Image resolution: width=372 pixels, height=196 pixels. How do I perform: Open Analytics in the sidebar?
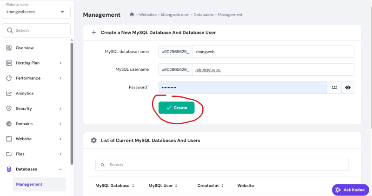[25, 94]
